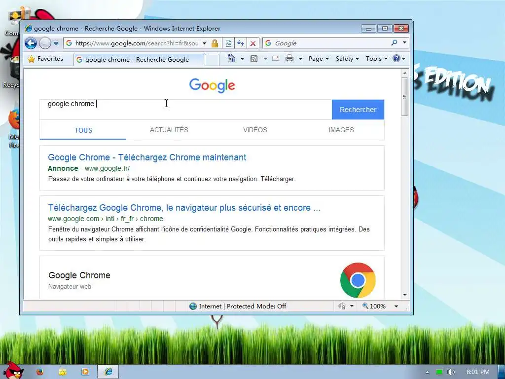The height and width of the screenshot is (379, 505).
Task: Switch to the ACTUALITÉS tab
Action: point(169,130)
